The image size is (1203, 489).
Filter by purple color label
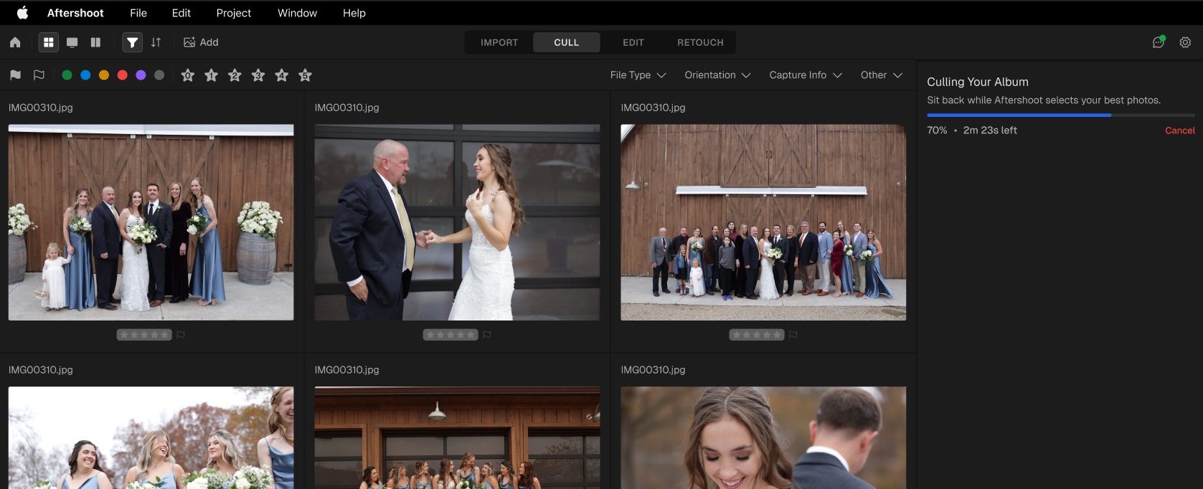click(141, 75)
